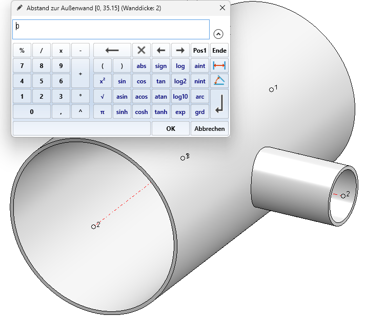Screen dimensions: 386x318
Task: Insert a closing parenthesis
Action: coord(122,66)
